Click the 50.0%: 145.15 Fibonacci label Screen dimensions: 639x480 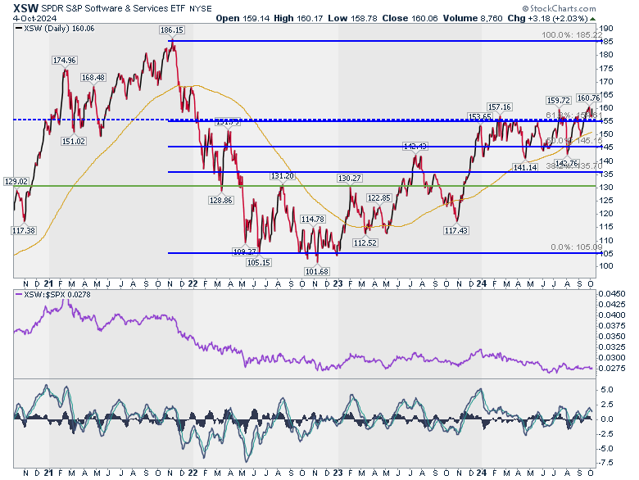(573, 141)
